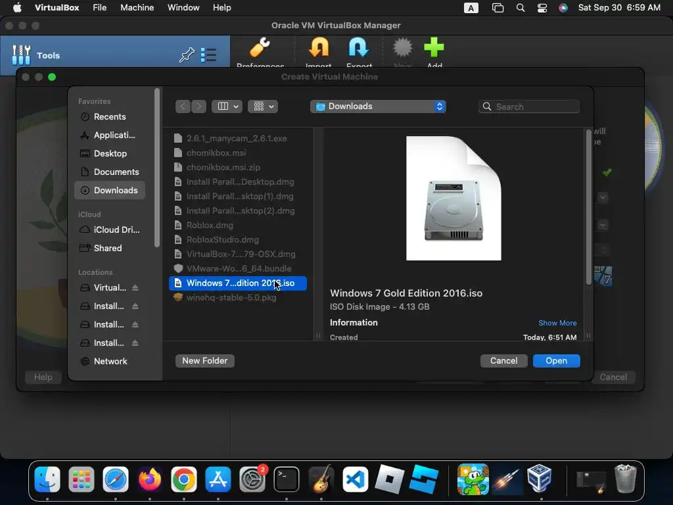Click the large ISO disk preview thumbnail

(x=453, y=198)
